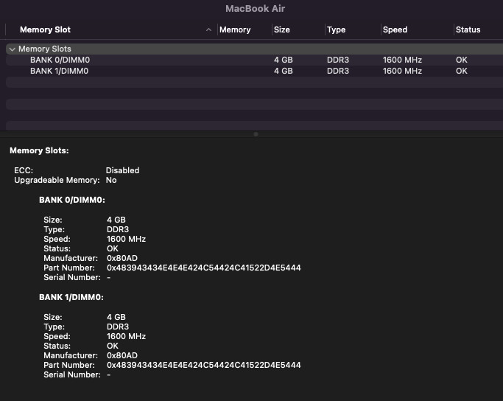503x401 pixels.
Task: Click the ECC Disabled value
Action: pos(122,170)
